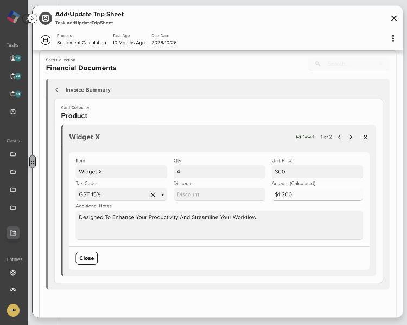Click the Additional Notes text area
407x325 pixels.
click(219, 225)
